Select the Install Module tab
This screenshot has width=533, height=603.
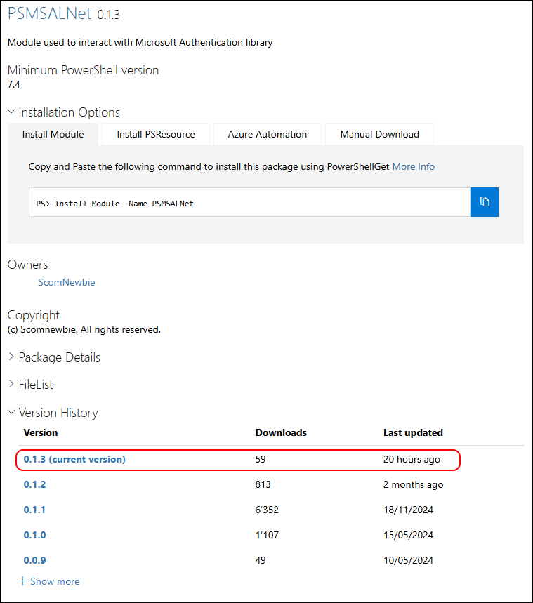pos(53,134)
